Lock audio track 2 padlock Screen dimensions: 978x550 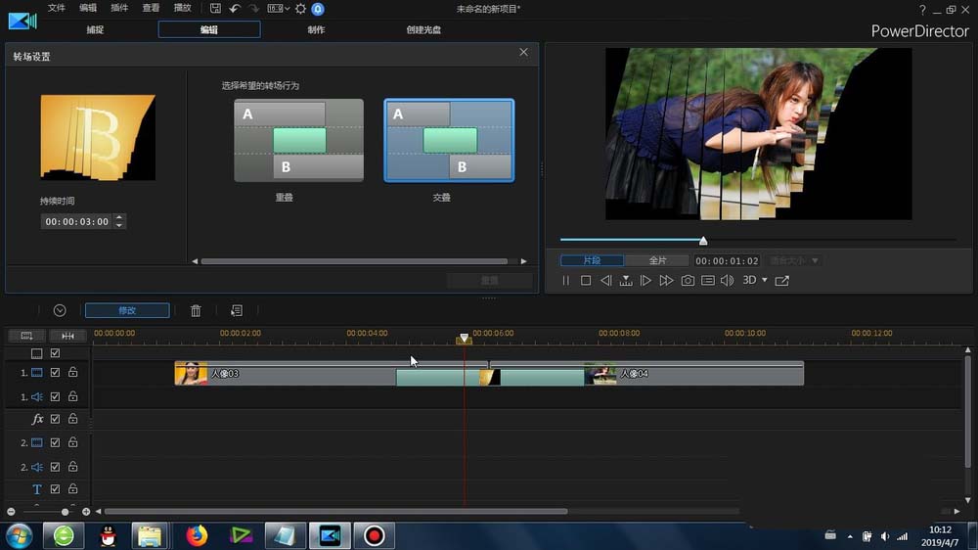click(x=72, y=467)
